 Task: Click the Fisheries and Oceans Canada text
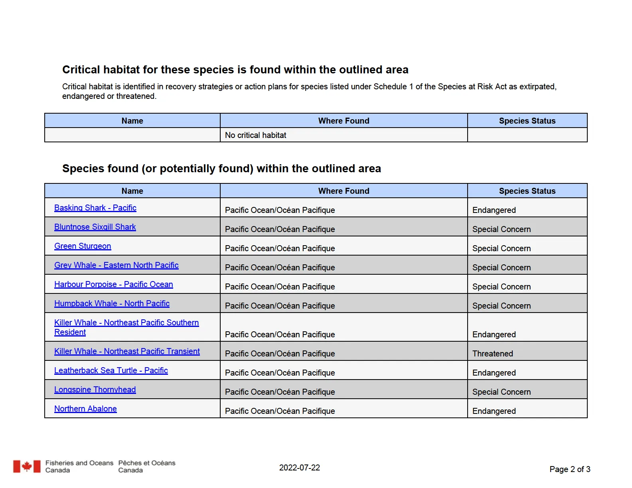click(x=79, y=466)
